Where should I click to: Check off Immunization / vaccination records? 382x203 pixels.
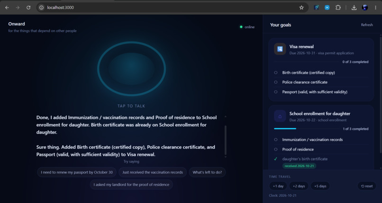coord(276,140)
